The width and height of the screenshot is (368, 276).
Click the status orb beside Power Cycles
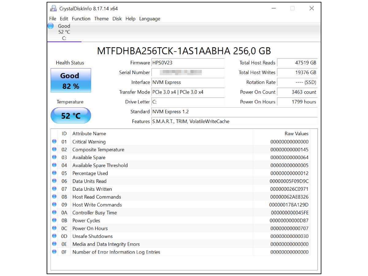[x=54, y=220]
